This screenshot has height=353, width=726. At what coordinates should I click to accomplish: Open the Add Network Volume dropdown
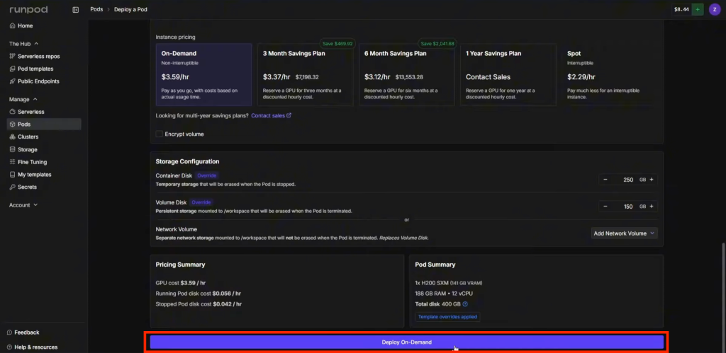(624, 233)
